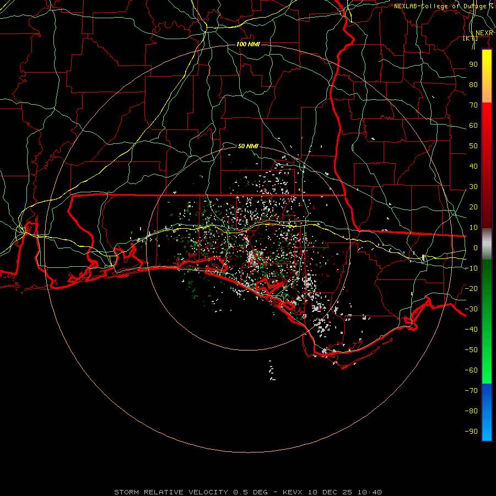
Task: Click the "-20" label on velocity scale
Action: coord(471,288)
